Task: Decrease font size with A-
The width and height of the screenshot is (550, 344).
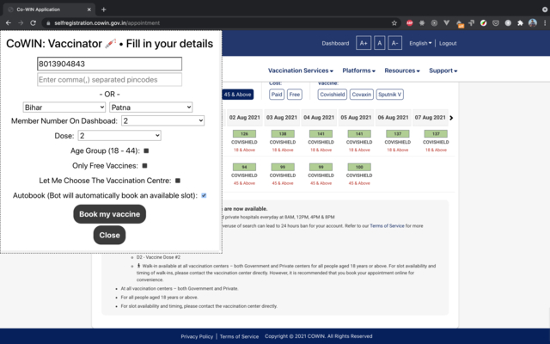Action: pos(394,43)
